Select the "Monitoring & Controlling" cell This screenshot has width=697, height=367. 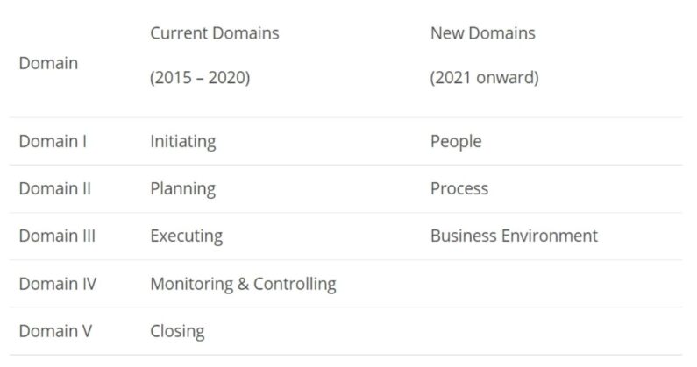point(243,283)
